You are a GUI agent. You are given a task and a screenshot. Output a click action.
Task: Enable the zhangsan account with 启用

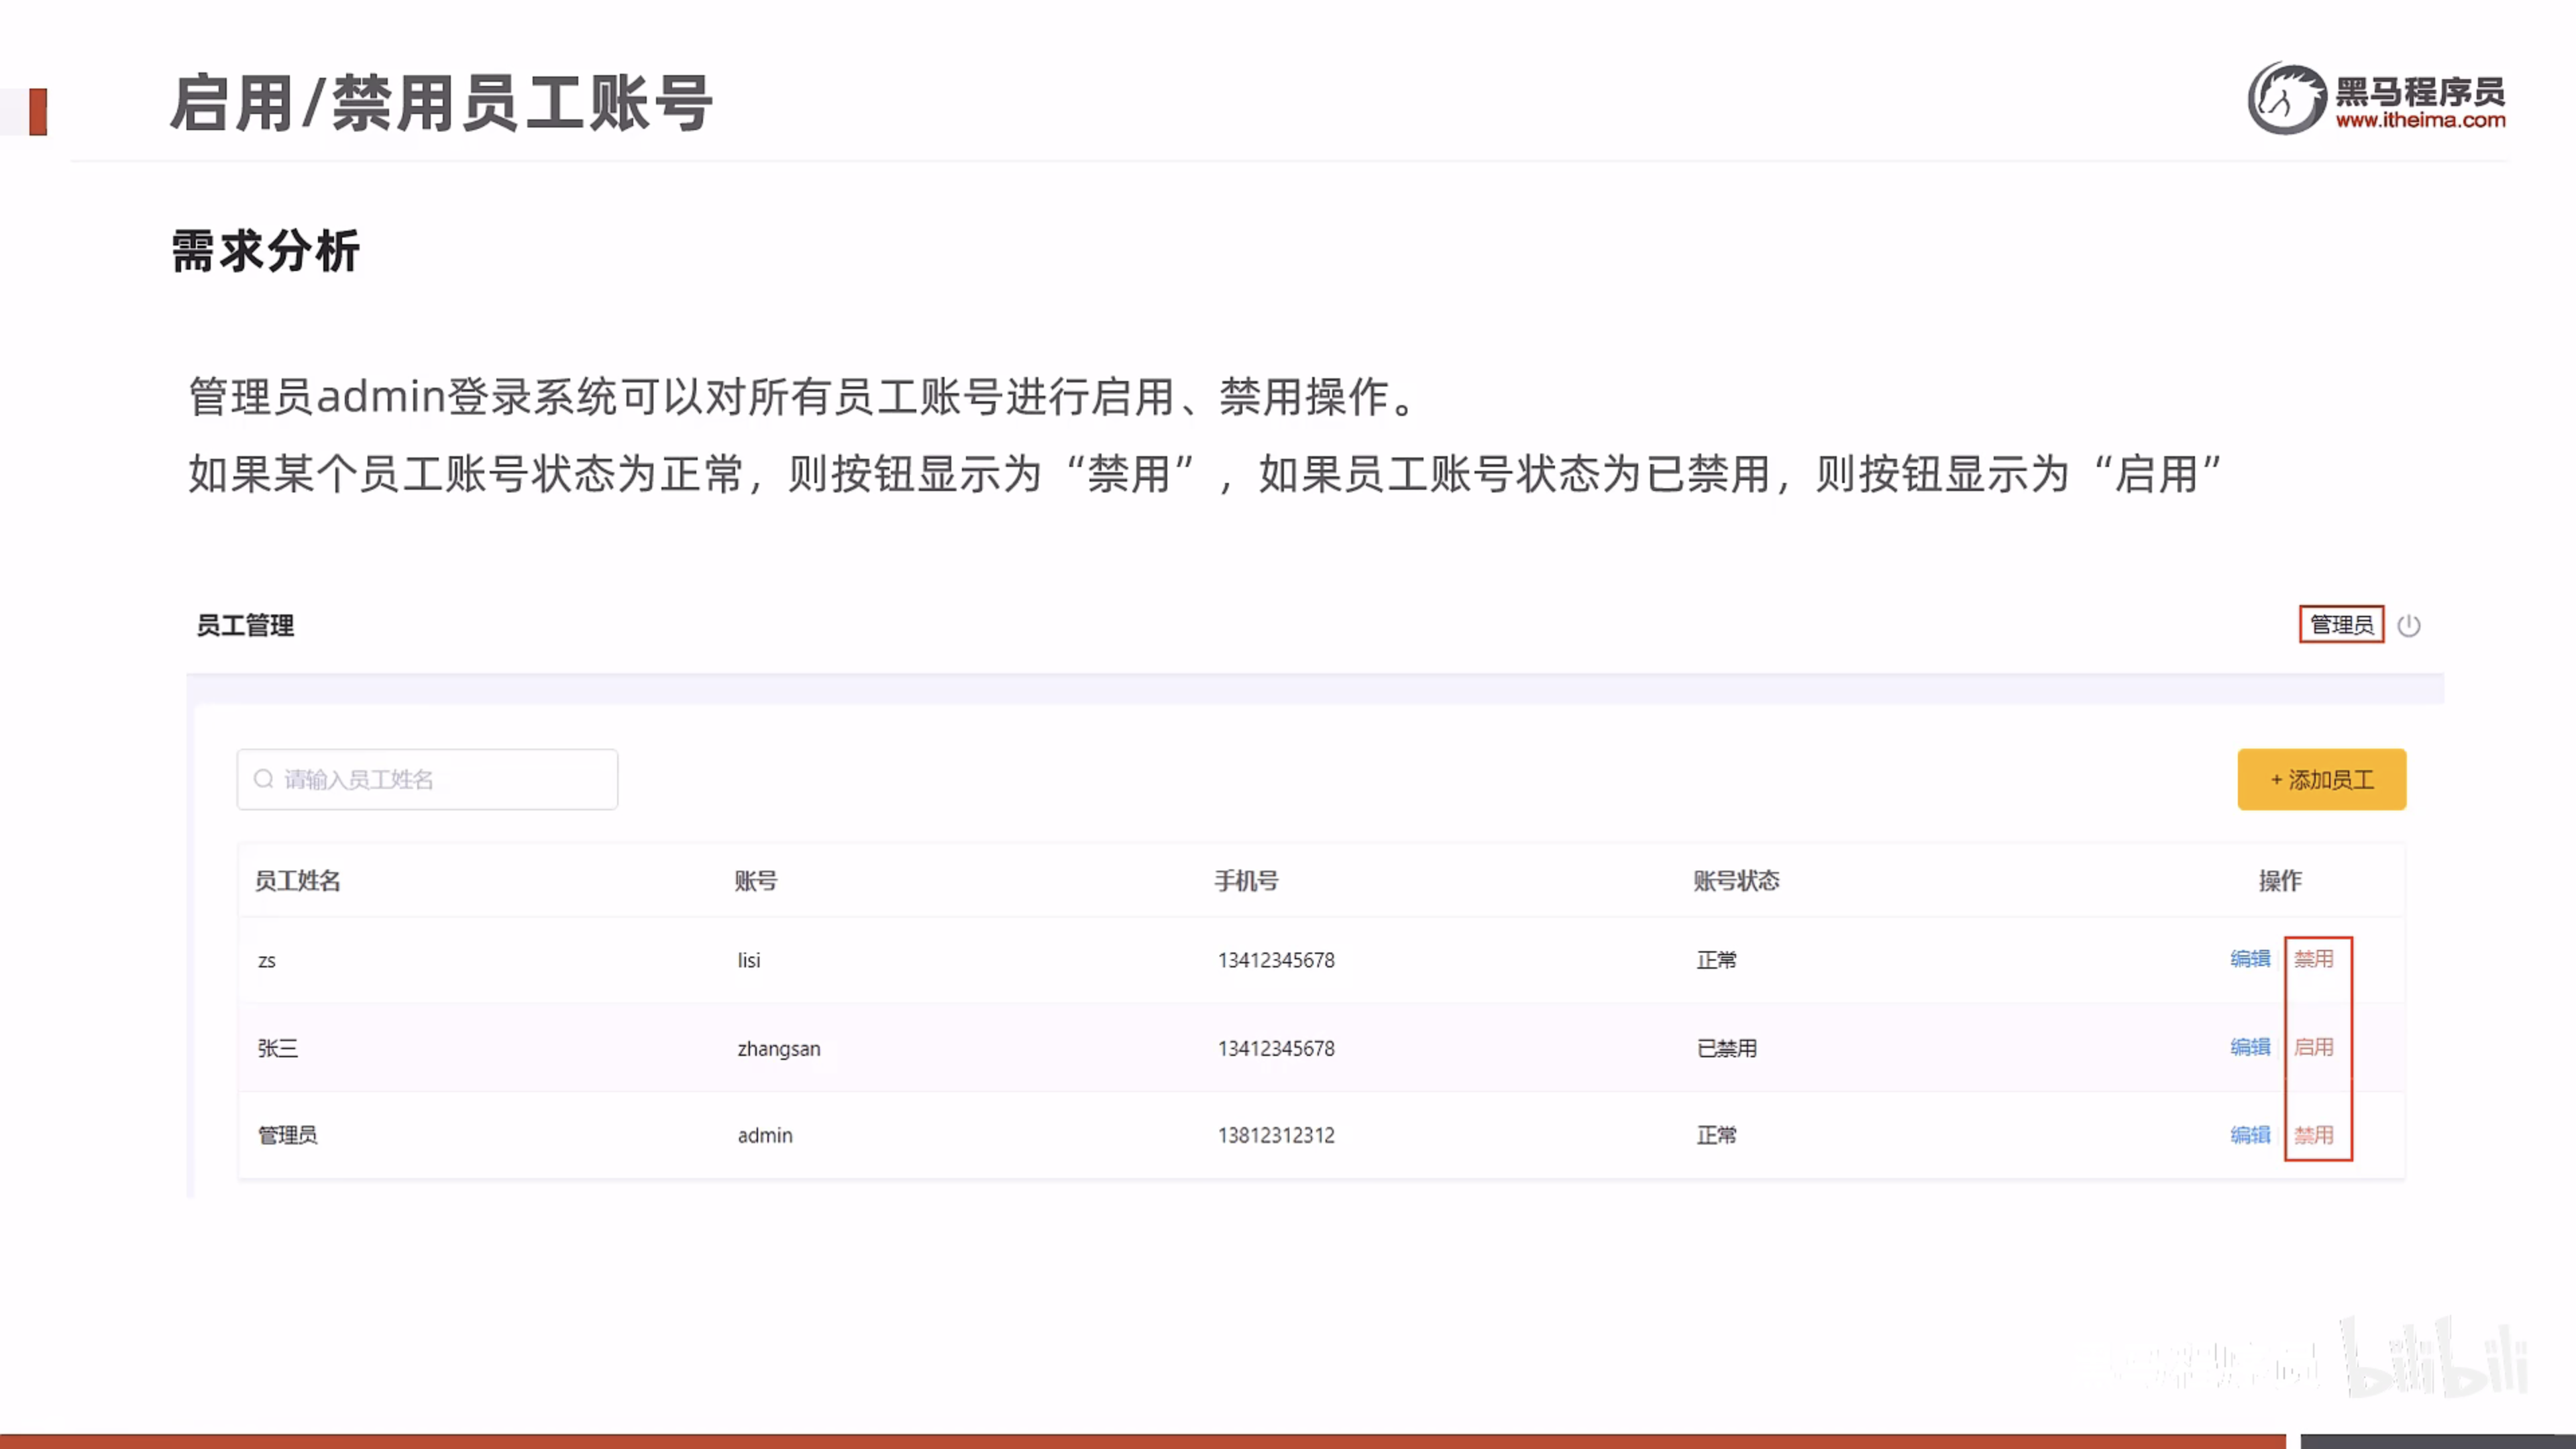[2313, 1047]
